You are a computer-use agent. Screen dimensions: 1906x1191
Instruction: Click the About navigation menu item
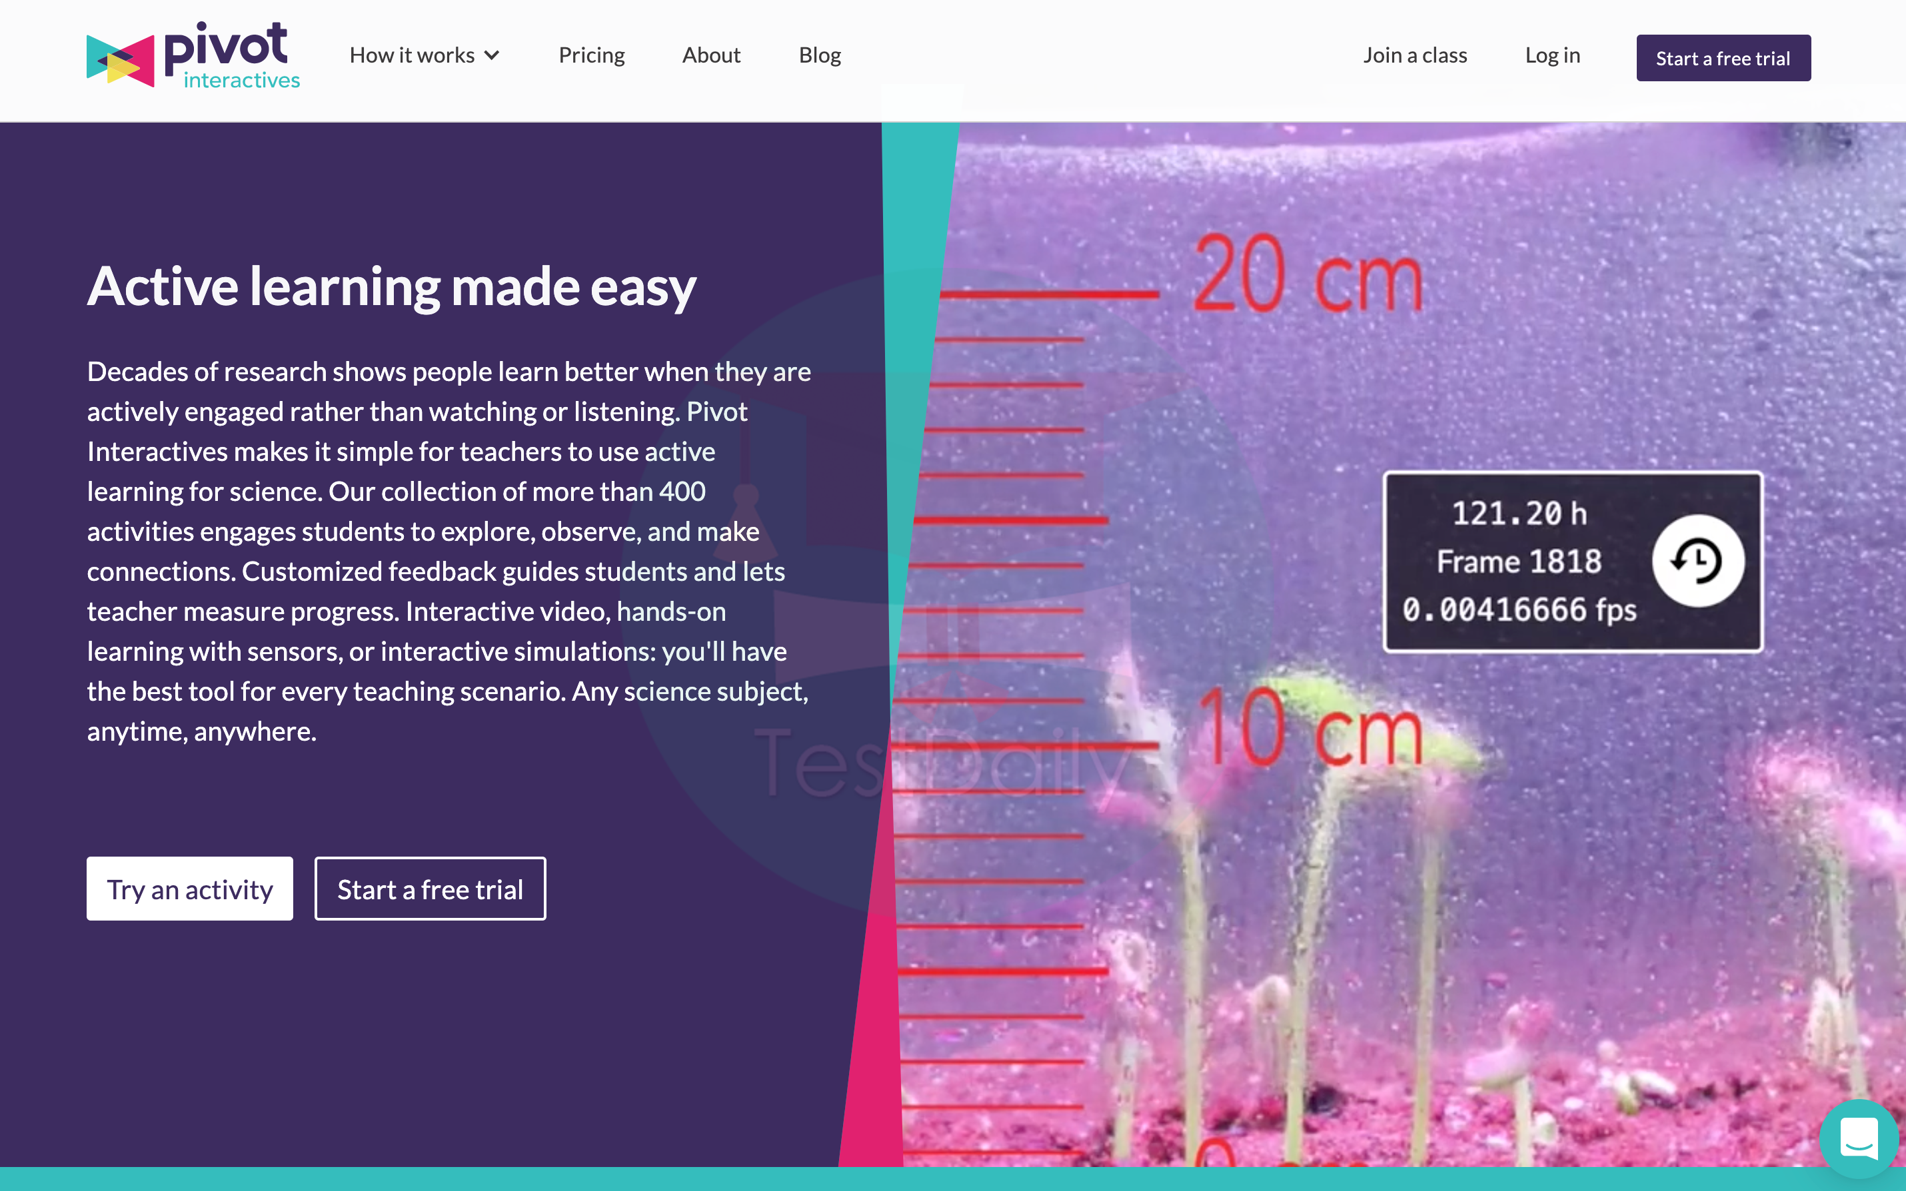coord(711,53)
